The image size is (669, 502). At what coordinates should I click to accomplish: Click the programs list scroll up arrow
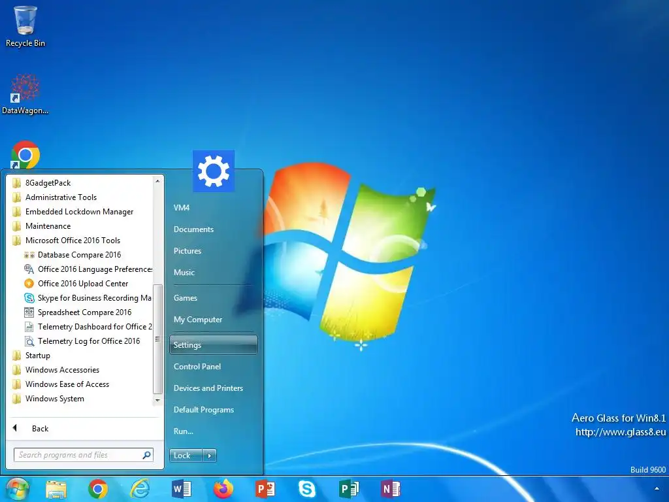coord(157,181)
